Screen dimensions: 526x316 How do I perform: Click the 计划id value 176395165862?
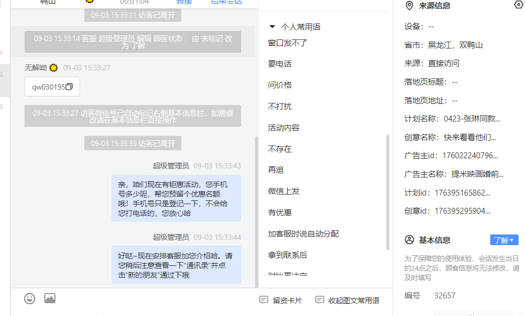click(463, 193)
